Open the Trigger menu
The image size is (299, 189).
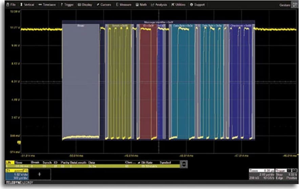67,5
